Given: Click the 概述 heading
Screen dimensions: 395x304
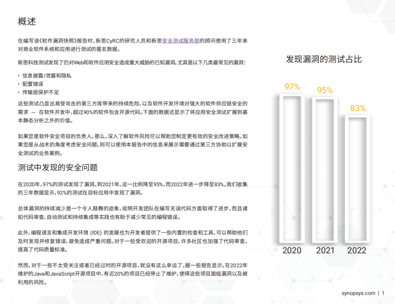Looking at the screenshot, I should coord(27,22).
